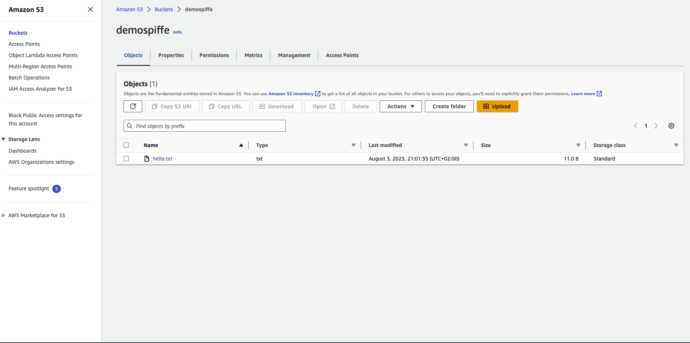The width and height of the screenshot is (690, 343).
Task: Open the Actions dropdown menu
Action: (x=401, y=106)
